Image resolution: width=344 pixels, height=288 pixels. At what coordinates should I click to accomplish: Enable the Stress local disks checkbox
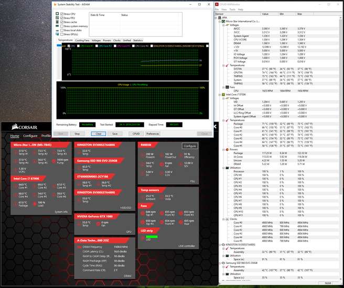62,30
